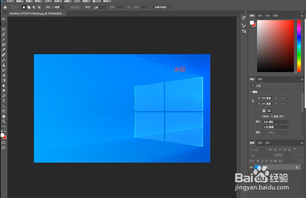This screenshot has height=198, width=306.
Task: Click the 选择并遮住 button
Action: 162,7
